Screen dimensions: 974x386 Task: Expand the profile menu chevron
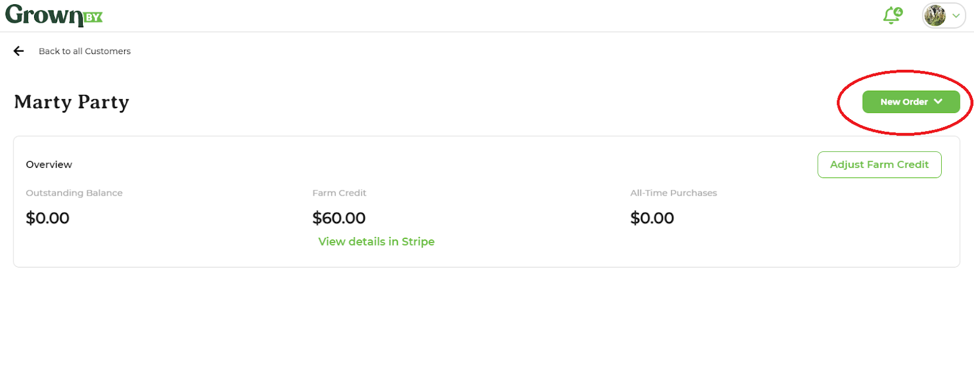click(x=956, y=16)
